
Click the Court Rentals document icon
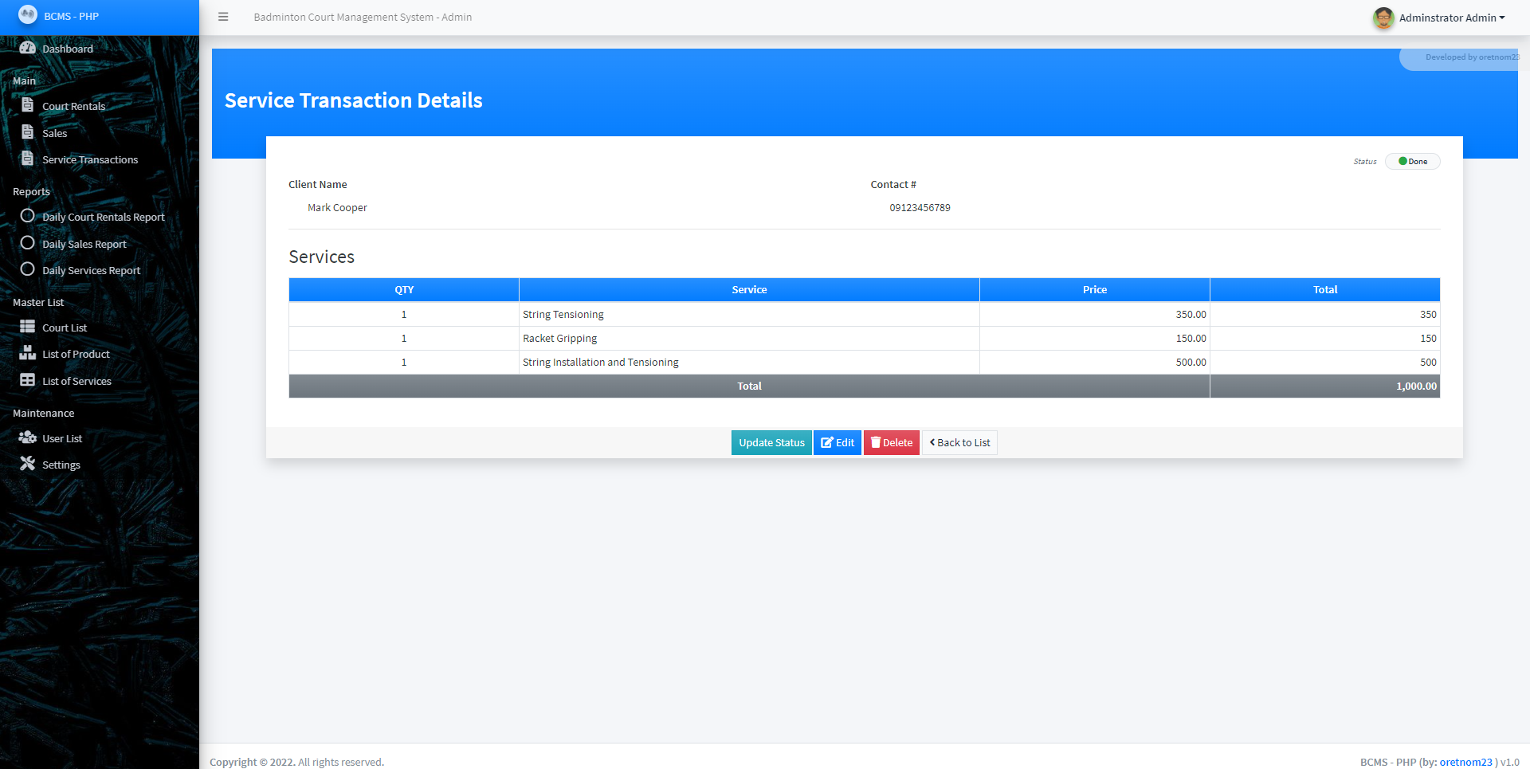pos(28,105)
